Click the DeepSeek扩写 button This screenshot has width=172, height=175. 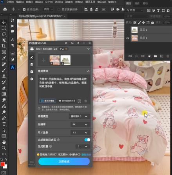tap(67, 101)
